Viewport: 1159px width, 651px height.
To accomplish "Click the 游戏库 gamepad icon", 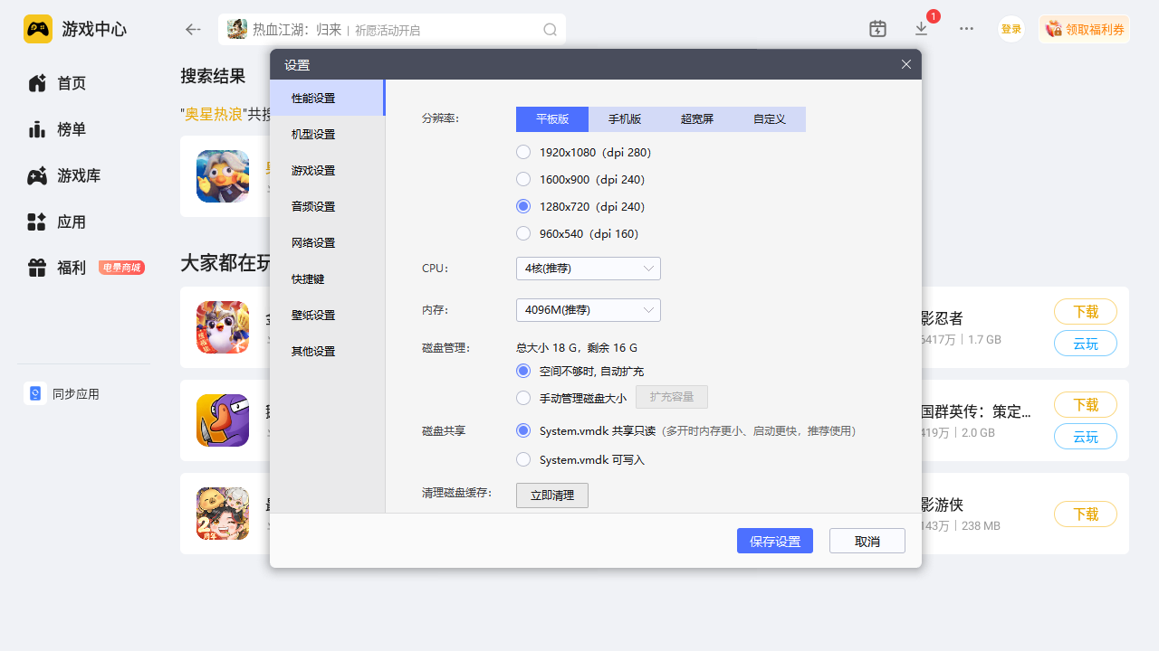I will (x=37, y=176).
